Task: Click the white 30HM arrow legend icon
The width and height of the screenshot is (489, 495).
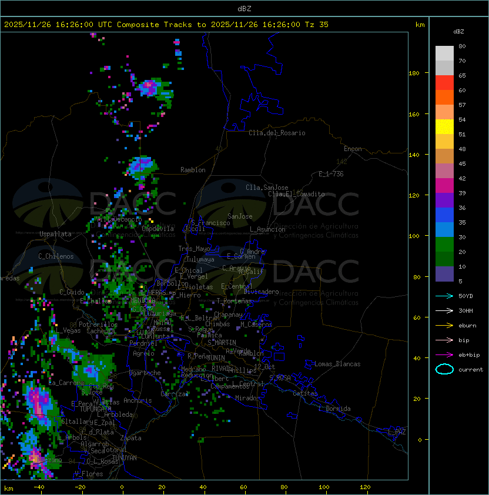Action: pos(444,310)
